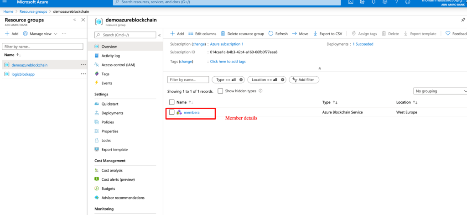Refresh the resource list

pos(278,34)
